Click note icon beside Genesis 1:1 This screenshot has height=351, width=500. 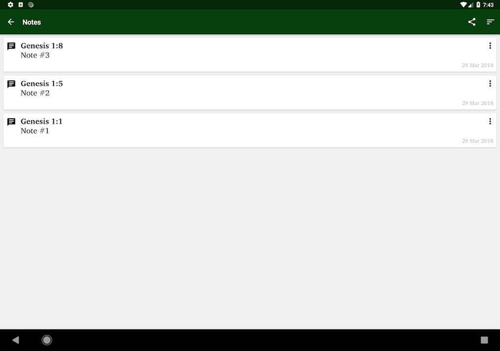[11, 122]
